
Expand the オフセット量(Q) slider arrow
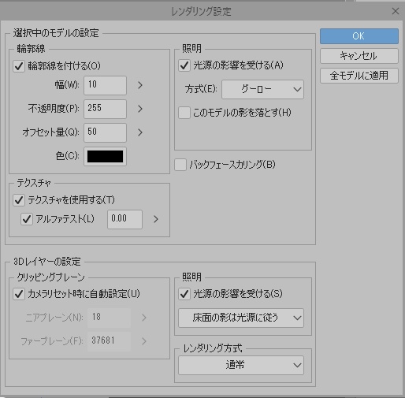[x=140, y=132]
